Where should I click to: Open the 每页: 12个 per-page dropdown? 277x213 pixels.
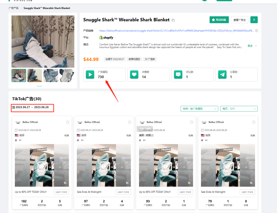click(x=239, y=109)
